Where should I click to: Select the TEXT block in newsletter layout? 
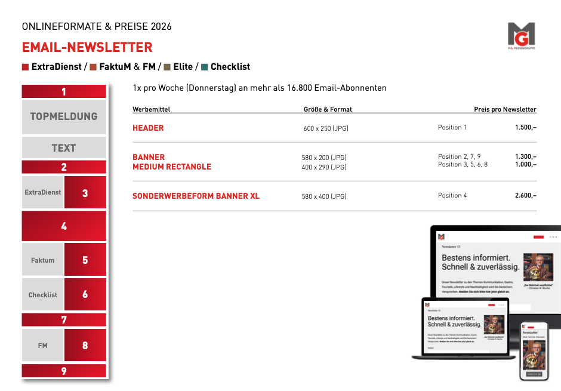pos(64,147)
